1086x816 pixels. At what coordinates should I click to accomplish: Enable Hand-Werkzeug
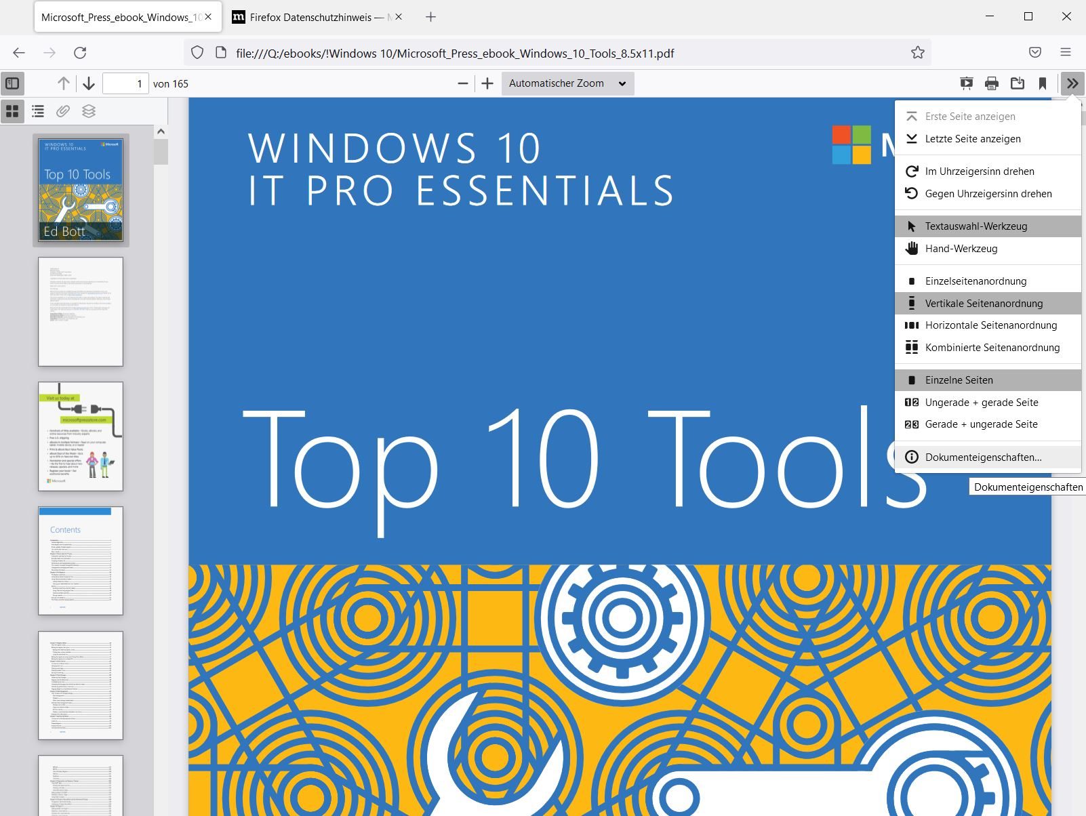point(988,249)
